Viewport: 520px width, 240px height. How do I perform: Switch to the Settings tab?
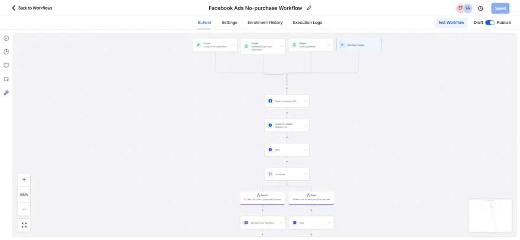pos(229,22)
